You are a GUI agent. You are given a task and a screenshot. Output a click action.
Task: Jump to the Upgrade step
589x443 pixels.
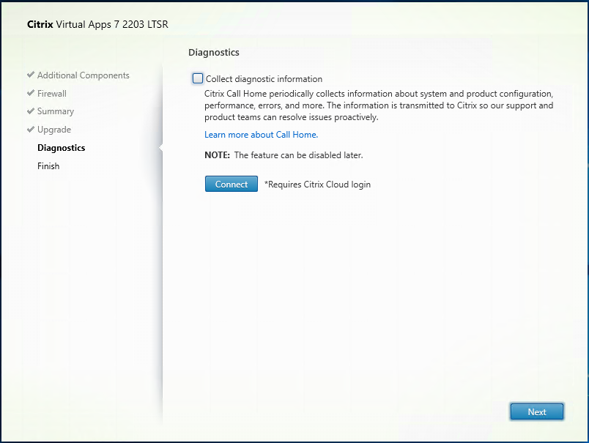[54, 130]
